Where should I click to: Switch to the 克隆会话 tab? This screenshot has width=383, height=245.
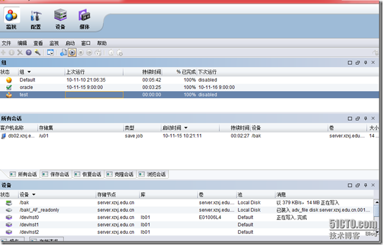click(120, 174)
